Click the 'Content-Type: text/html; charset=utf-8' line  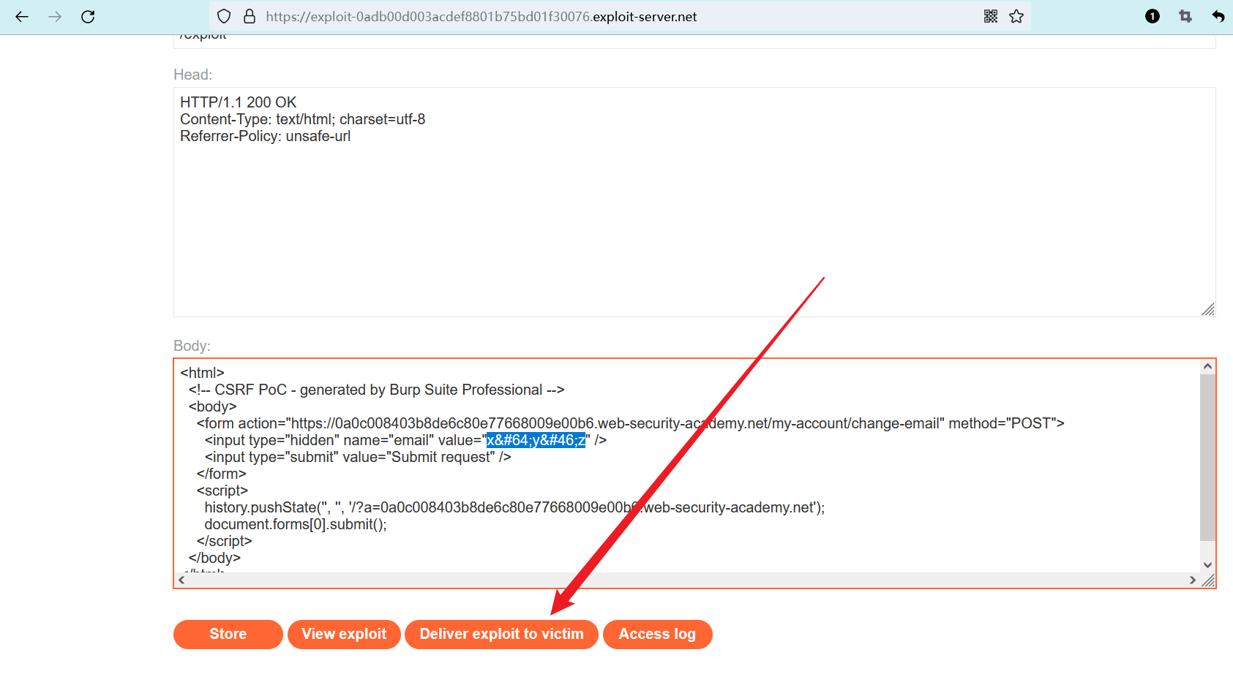(303, 119)
